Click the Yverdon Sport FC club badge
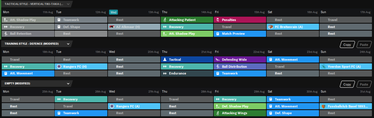 coord(324,67)
